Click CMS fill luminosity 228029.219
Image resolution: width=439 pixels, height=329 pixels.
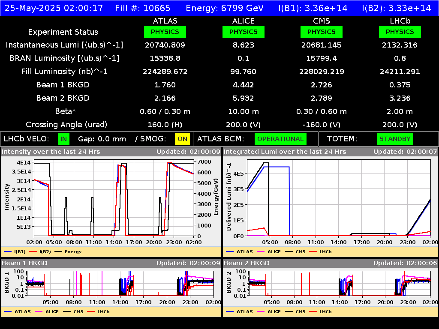322,72
